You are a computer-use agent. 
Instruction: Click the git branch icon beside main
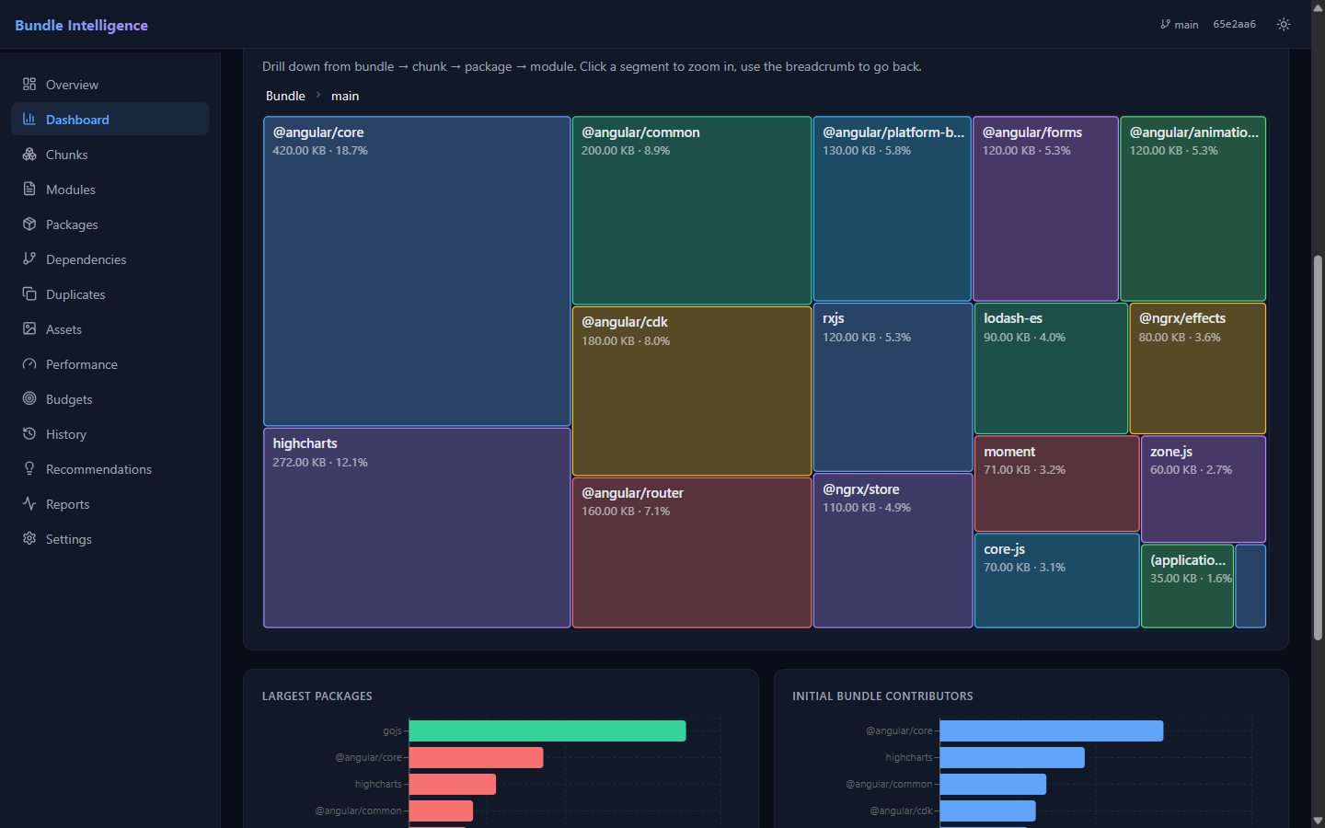(1165, 24)
